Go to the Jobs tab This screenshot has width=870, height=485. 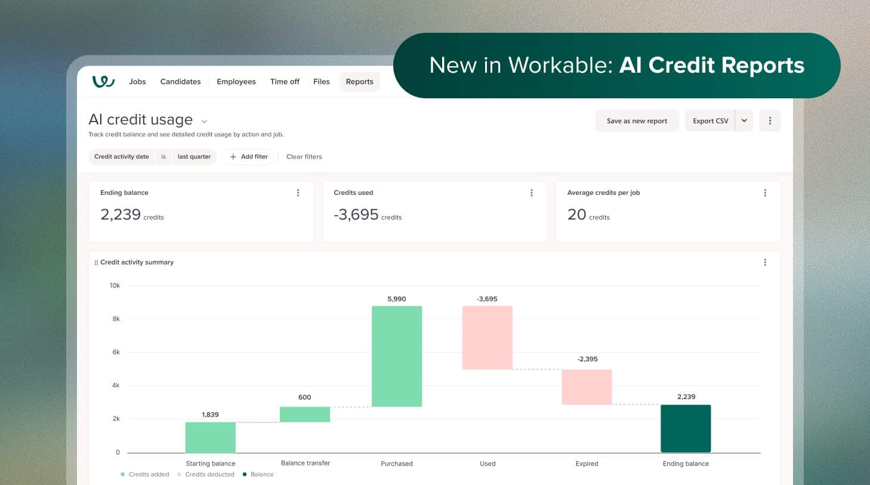[x=137, y=82]
